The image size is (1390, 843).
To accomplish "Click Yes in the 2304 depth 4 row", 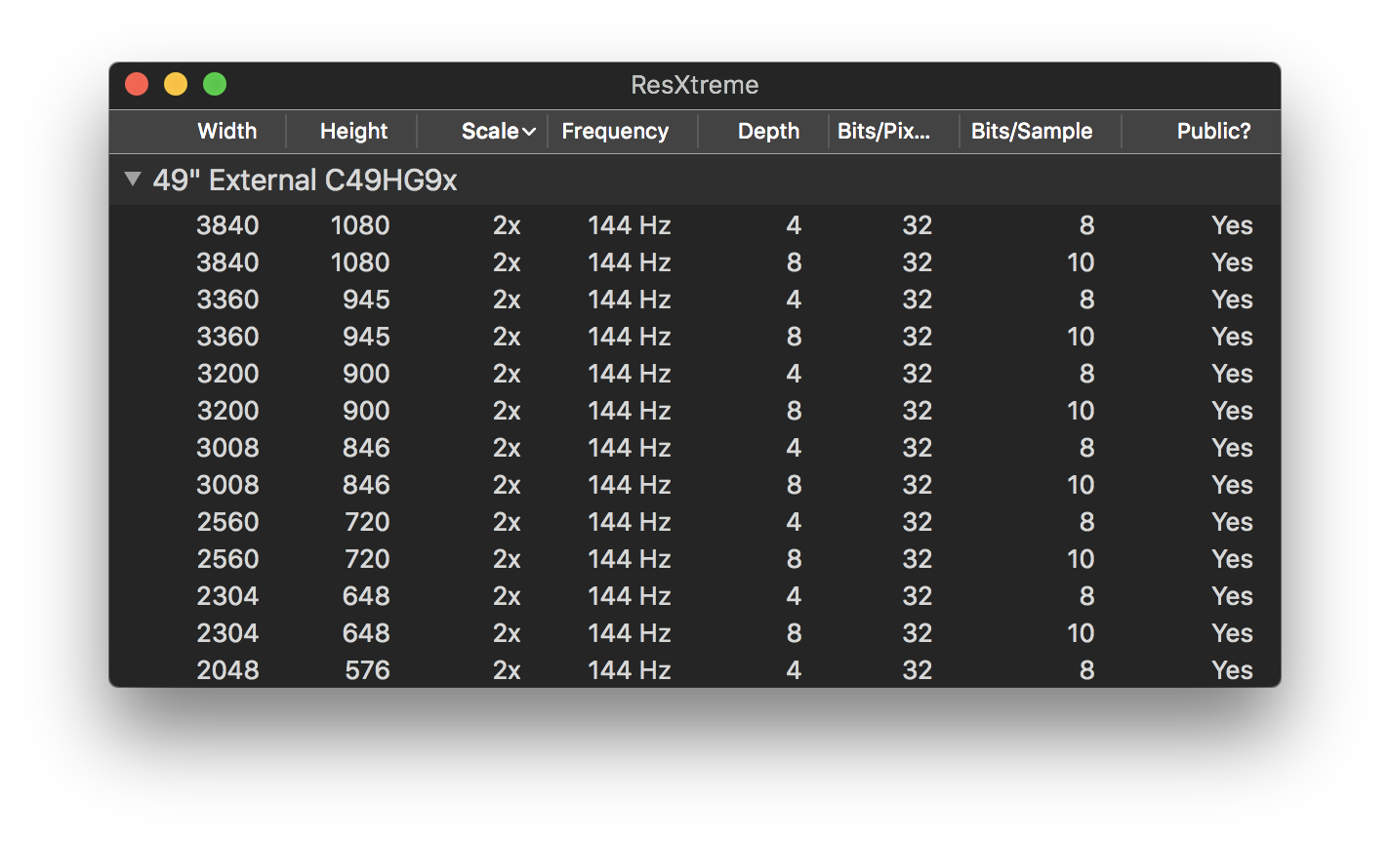I will click(1232, 596).
